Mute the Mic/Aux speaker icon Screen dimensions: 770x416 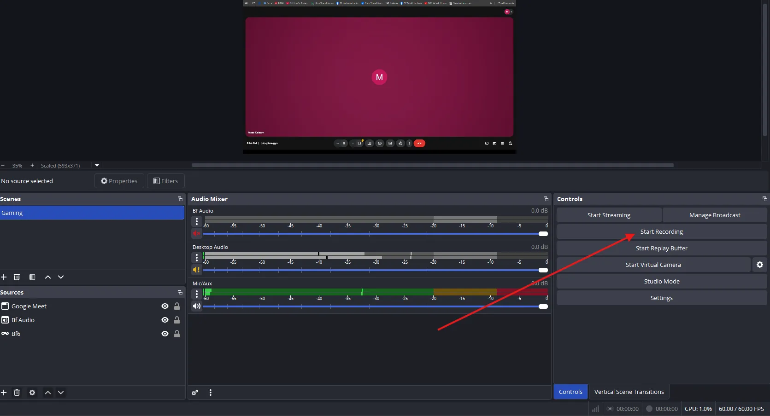197,306
